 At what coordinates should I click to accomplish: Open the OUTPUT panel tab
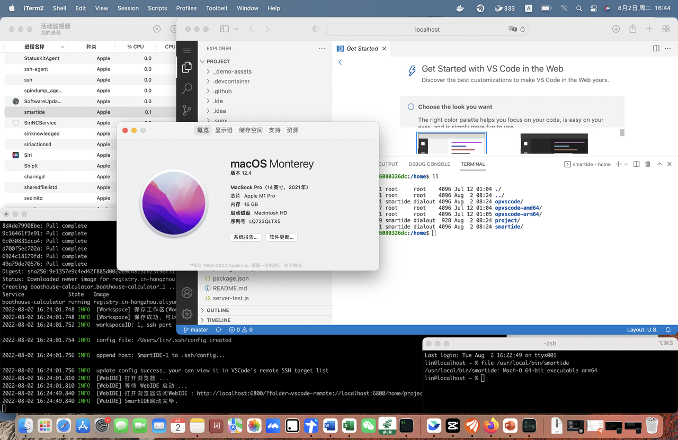tap(389, 164)
